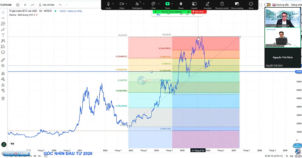Image resolution: width=302 pixels, height=158 pixels.
Task: Open the D timeframe interval dropdown
Action: (x=25, y=5)
